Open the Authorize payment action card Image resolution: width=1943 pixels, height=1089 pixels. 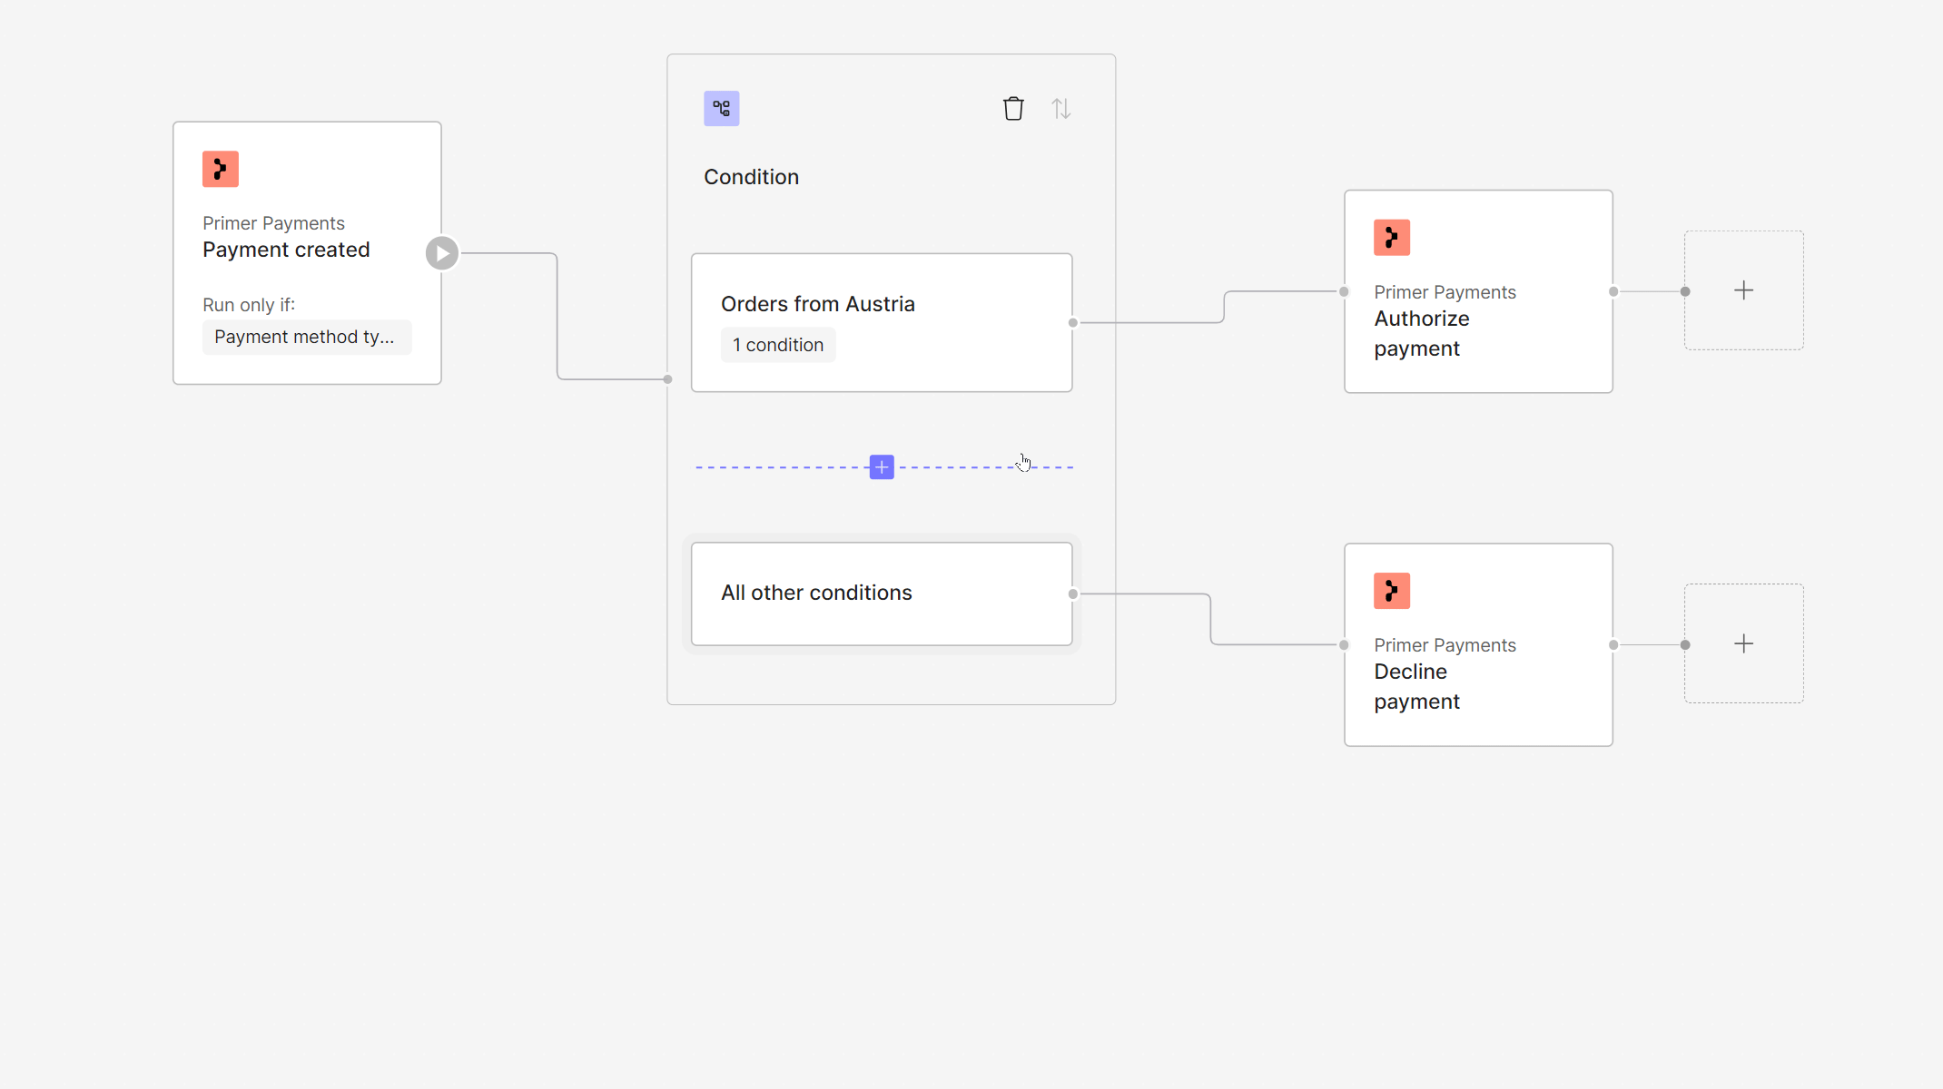pos(1478,291)
